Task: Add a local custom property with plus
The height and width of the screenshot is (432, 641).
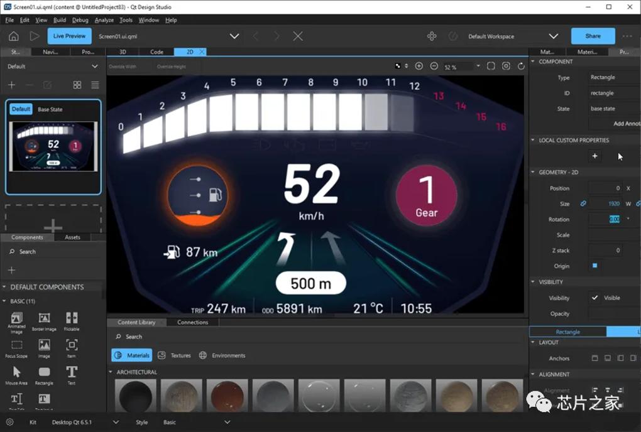Action: [x=594, y=156]
